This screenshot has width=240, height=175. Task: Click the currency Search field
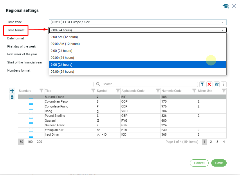coord(148,84)
